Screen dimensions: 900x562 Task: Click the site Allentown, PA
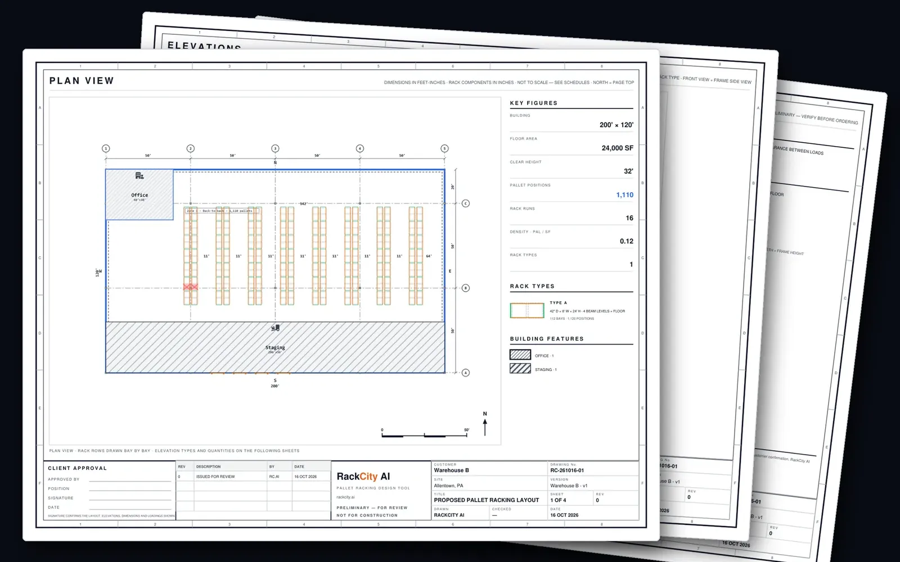click(x=448, y=486)
